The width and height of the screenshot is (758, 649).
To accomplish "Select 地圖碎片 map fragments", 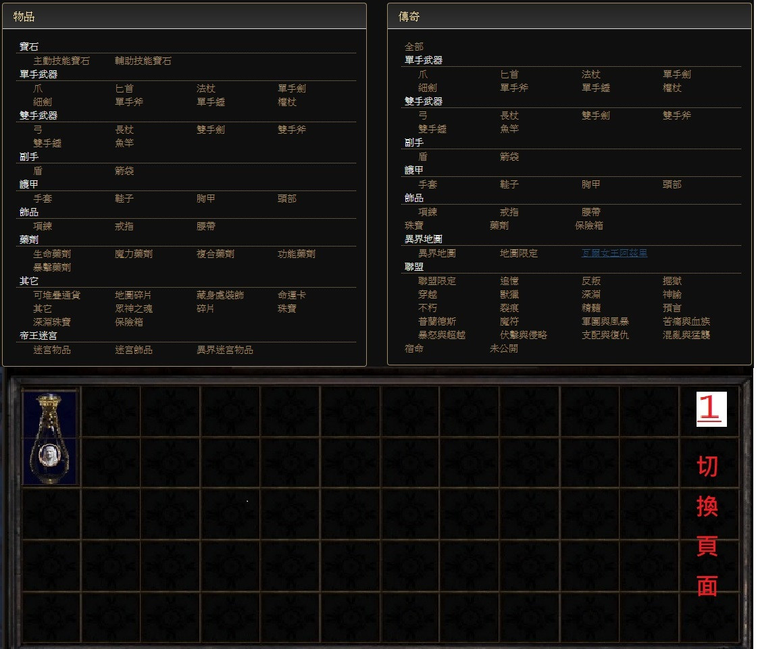I will click(134, 295).
